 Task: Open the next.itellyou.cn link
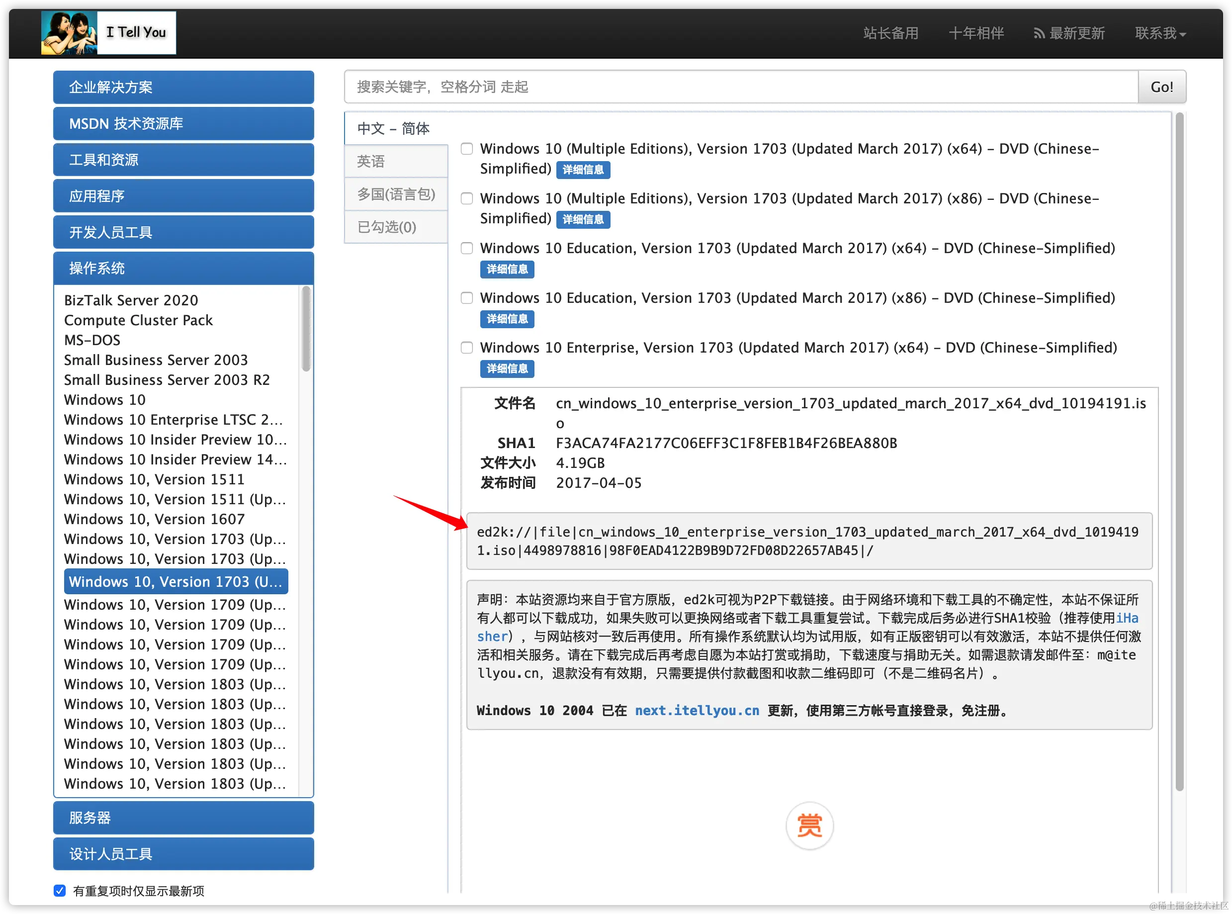tap(697, 711)
